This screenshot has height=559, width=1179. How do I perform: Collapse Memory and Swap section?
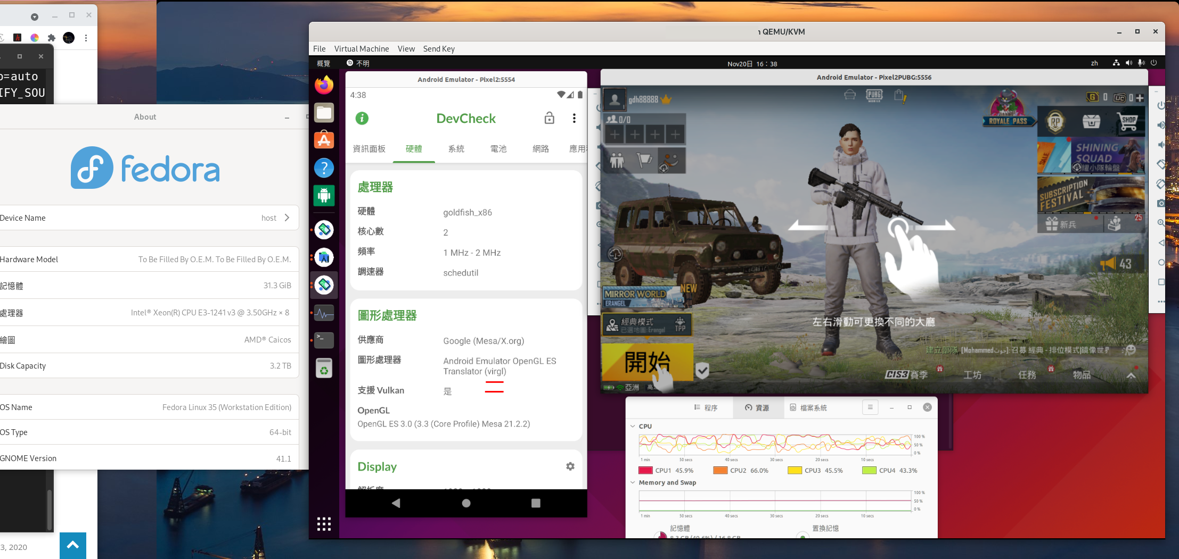(x=633, y=482)
